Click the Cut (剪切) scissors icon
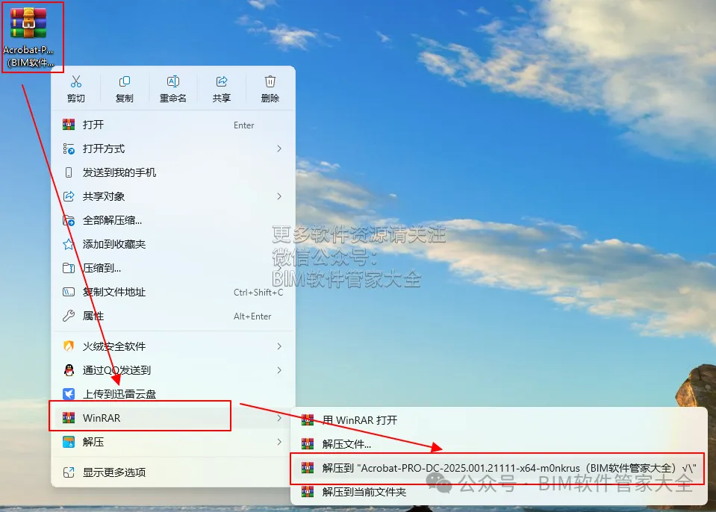716x512 pixels. [76, 81]
